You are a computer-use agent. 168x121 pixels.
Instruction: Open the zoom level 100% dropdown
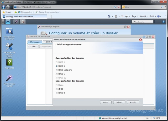pos(163,118)
